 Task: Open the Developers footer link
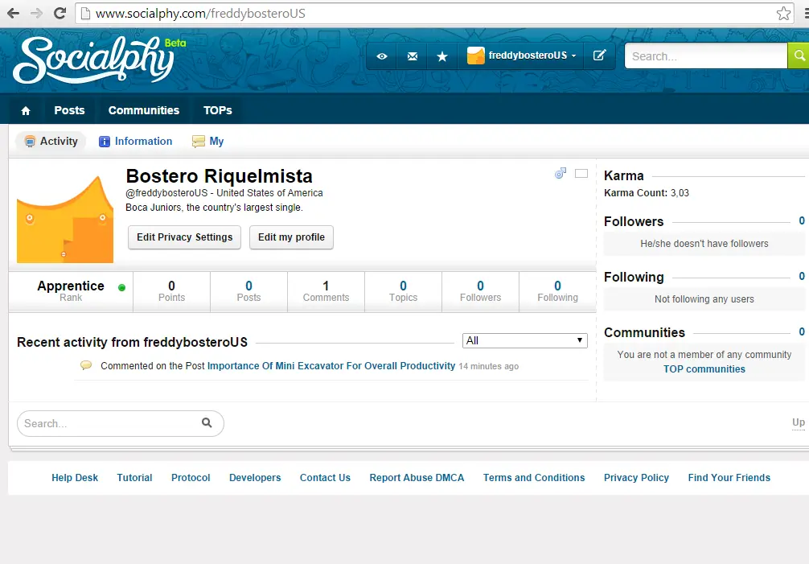pos(255,478)
